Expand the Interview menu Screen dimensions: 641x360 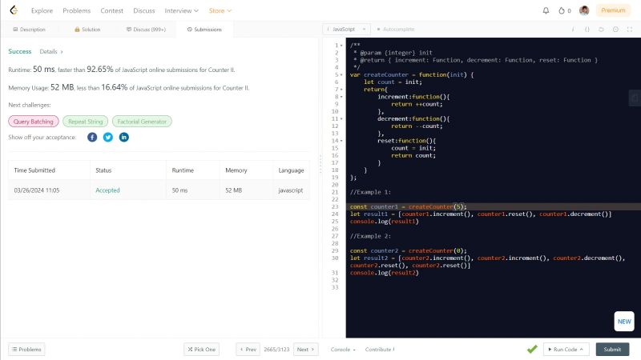182,10
